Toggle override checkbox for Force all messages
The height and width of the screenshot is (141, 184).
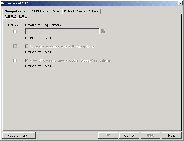15,46
